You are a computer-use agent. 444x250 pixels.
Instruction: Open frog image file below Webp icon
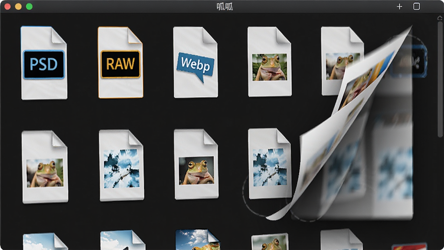(196, 164)
